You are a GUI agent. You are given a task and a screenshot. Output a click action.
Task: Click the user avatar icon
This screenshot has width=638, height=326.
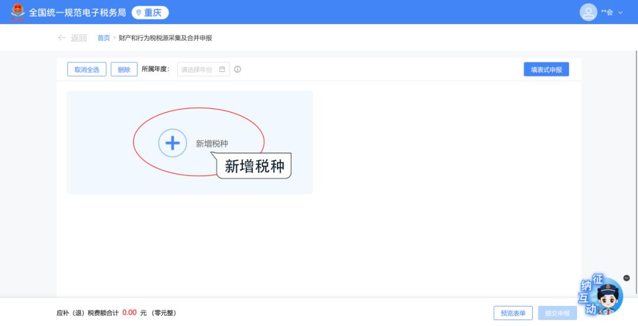tap(588, 12)
